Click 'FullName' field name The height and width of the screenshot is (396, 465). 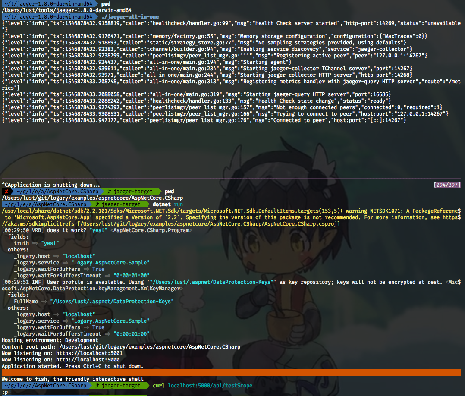[x=26, y=302]
